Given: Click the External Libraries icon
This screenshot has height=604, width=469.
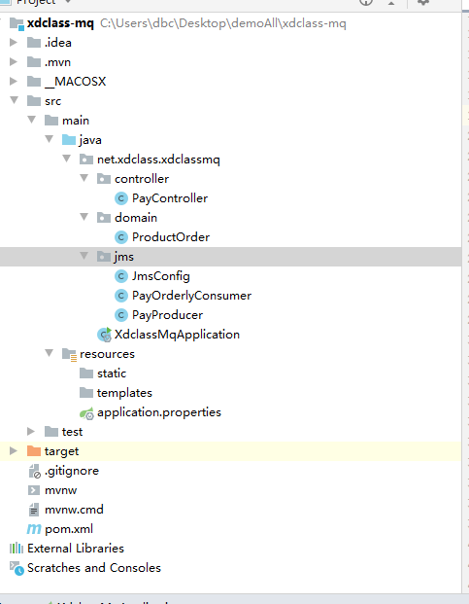Looking at the screenshot, I should (17, 549).
